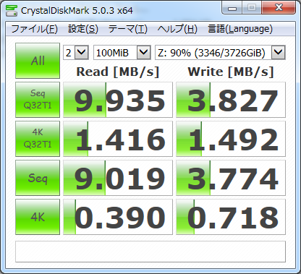Screen dimensions: 301x274
Task: Open the 言語(Language) menu
Action: [240, 29]
